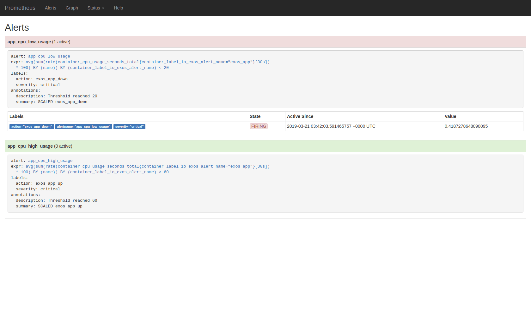531x332 pixels.
Task: Select the Active Since timestamp cell
Action: tap(331, 126)
